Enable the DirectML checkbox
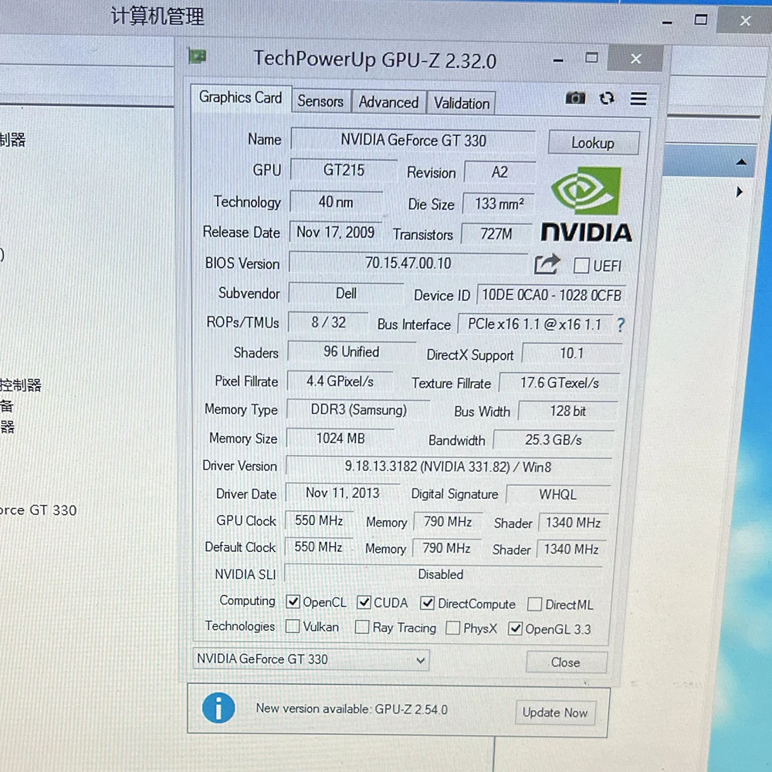Screen dimensions: 772x772 (534, 604)
